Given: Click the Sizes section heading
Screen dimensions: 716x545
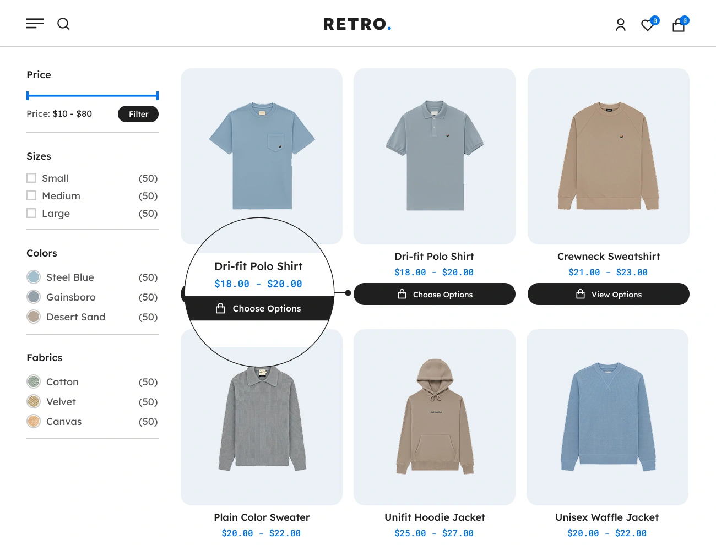Looking at the screenshot, I should 39,156.
